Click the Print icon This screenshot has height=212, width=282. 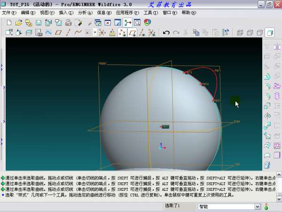68,22
